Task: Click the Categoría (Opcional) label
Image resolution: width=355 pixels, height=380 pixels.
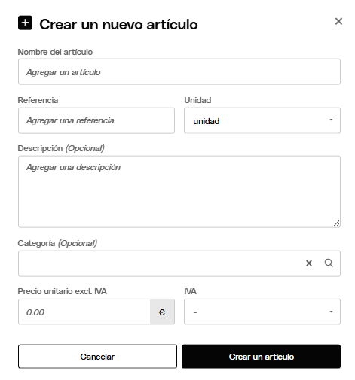Action: click(x=57, y=243)
